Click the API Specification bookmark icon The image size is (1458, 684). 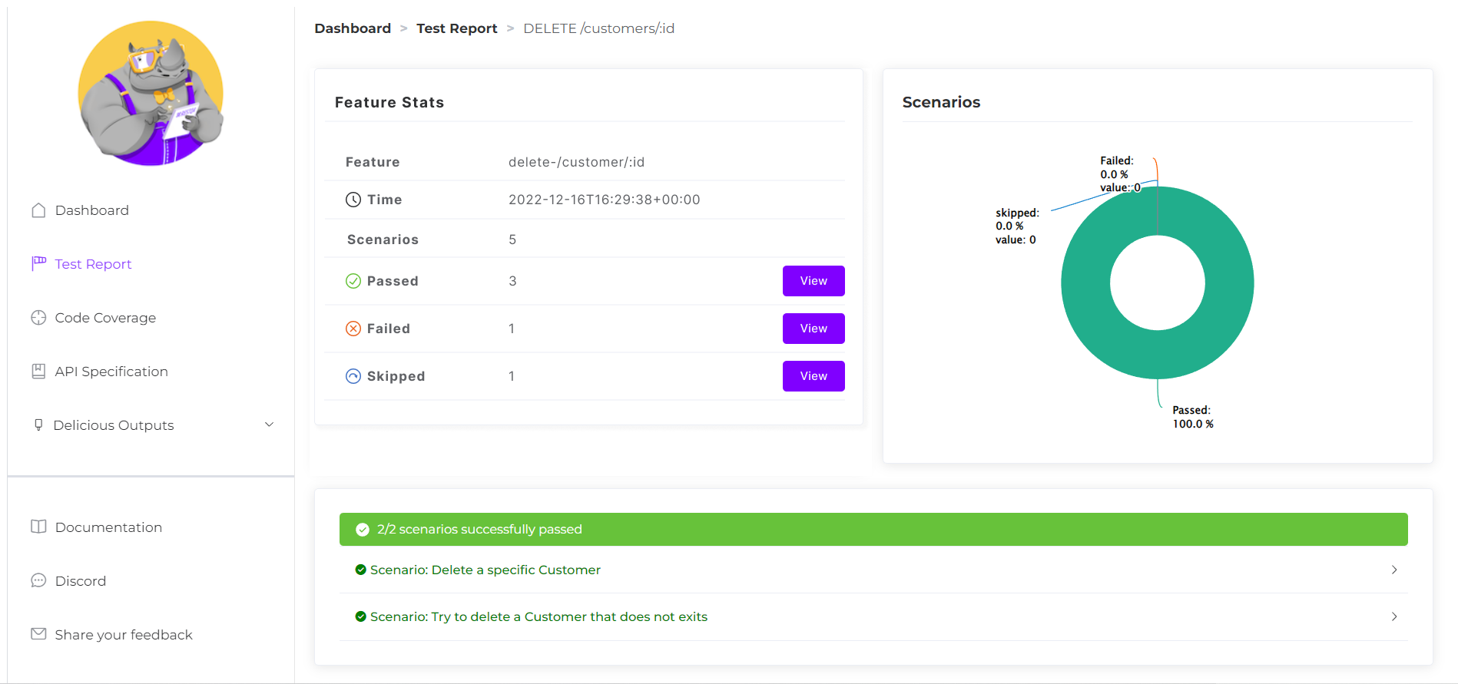(38, 372)
